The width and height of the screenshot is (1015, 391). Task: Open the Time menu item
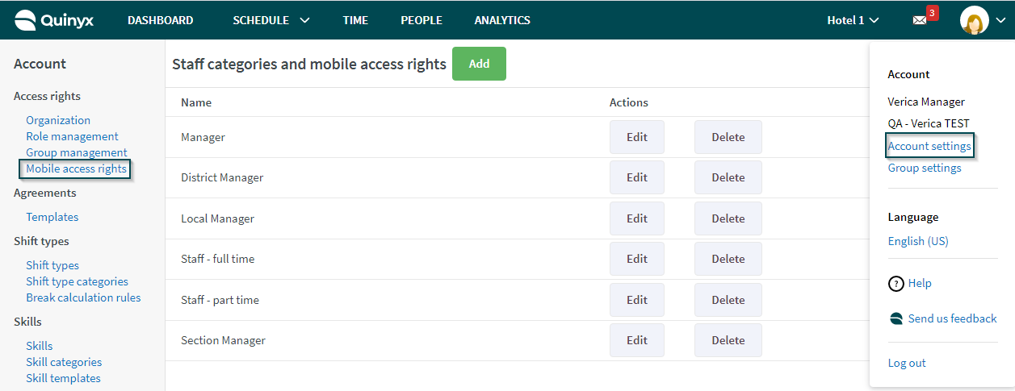pos(355,20)
